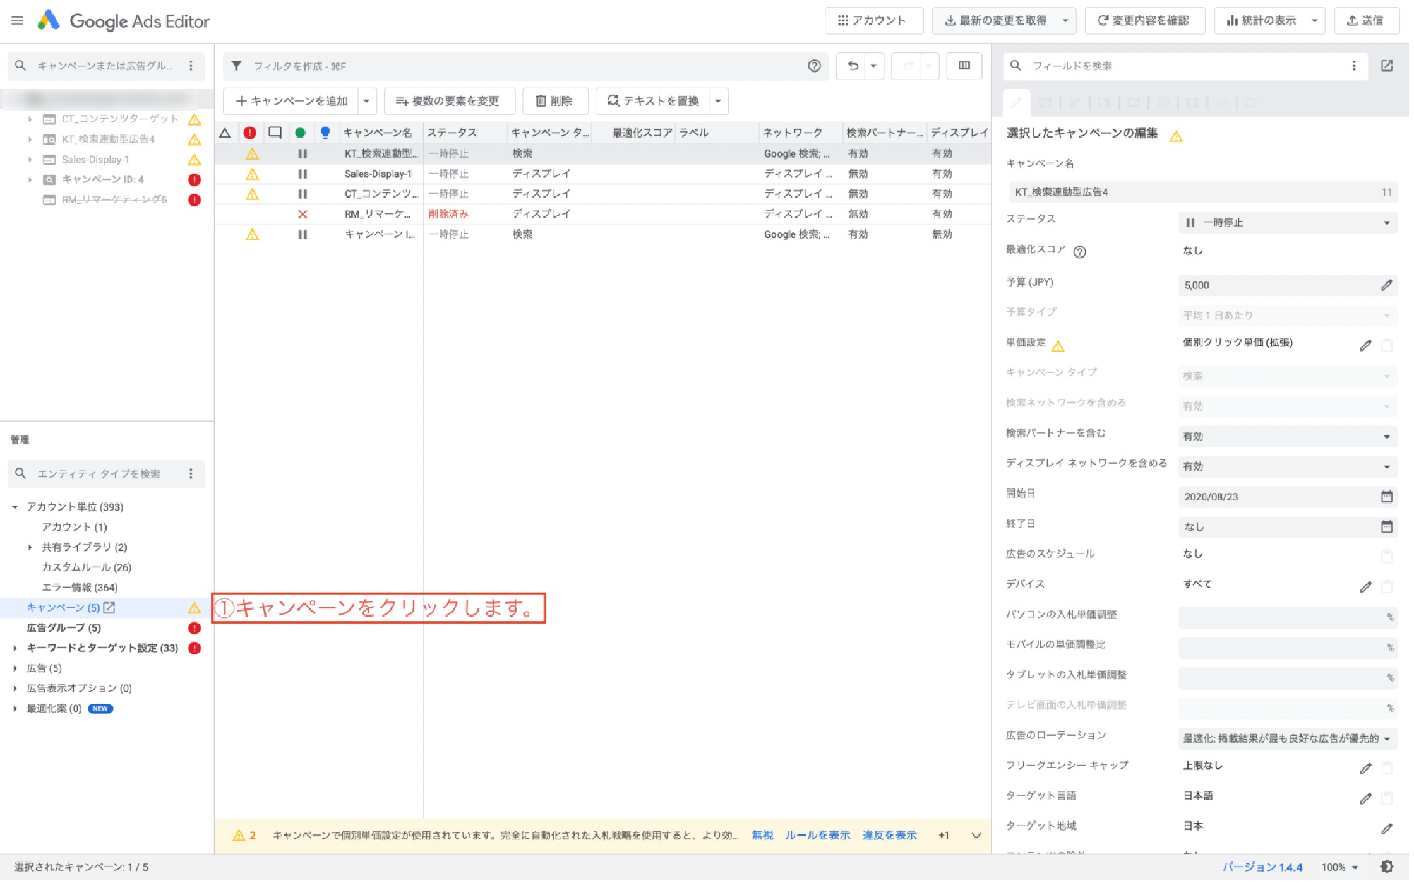The width and height of the screenshot is (1414, 888).
Task: Expand the キャンペーンを追加 dropdown arrow
Action: click(x=366, y=101)
